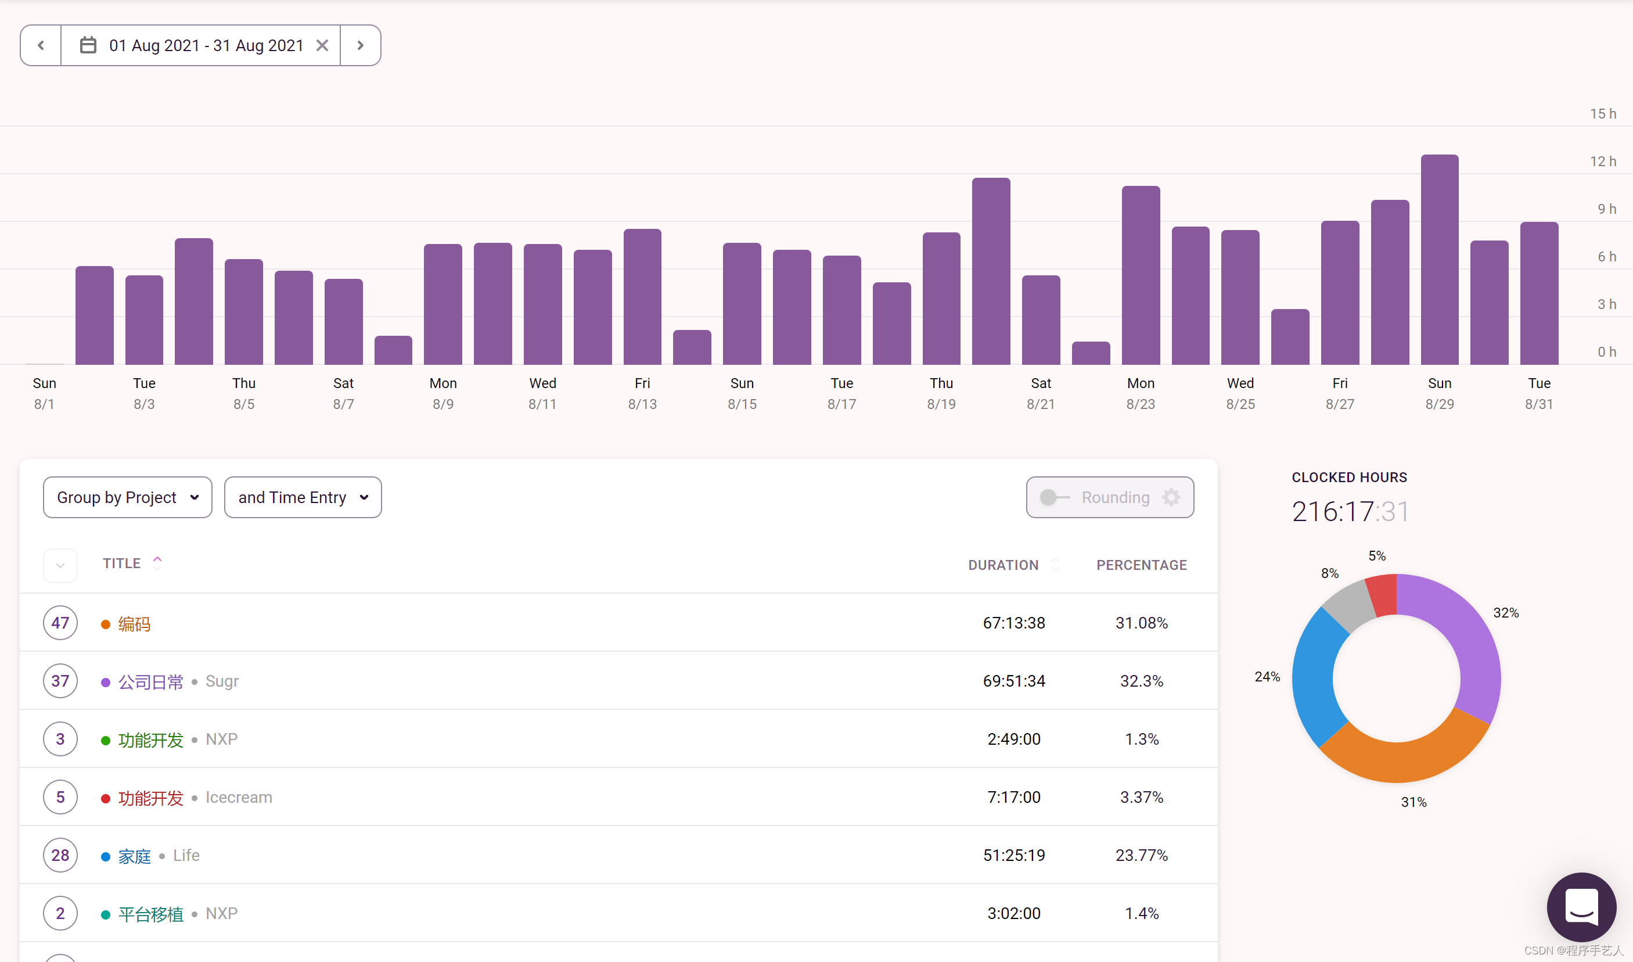1633x962 pixels.
Task: Click the bar for Fri 8/13
Action: tap(642, 297)
